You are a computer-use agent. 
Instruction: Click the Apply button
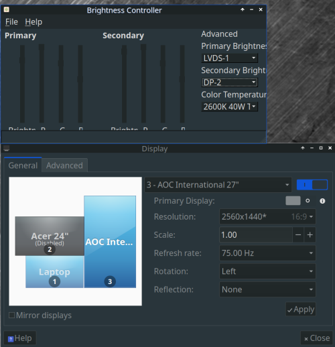(x=301, y=309)
